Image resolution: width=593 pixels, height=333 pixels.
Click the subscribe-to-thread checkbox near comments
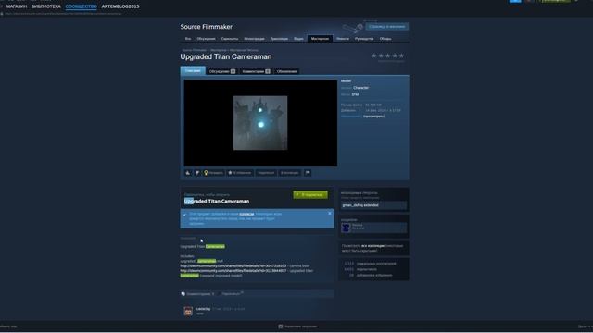(x=219, y=294)
